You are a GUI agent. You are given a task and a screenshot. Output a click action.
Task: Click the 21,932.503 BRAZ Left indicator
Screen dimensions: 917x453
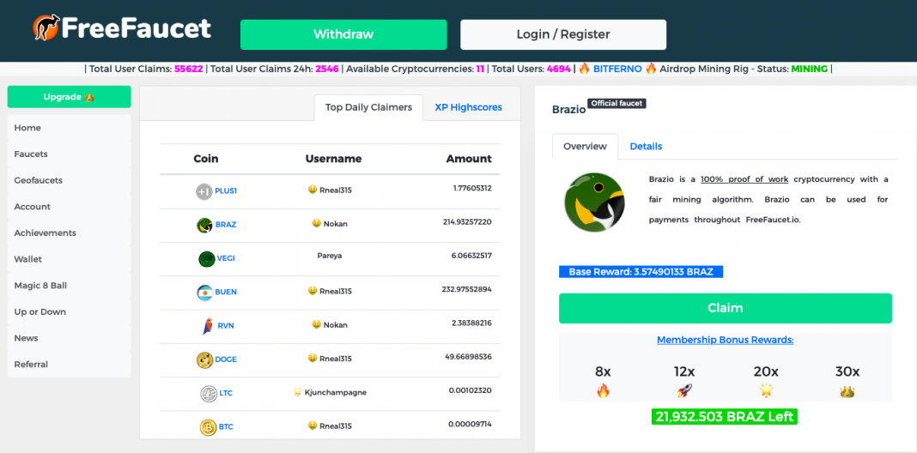(725, 417)
